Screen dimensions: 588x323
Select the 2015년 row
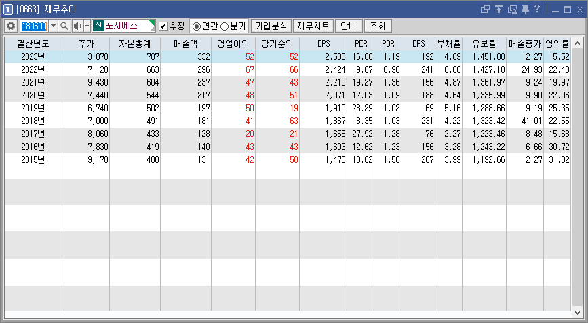pyautogui.click(x=288, y=159)
